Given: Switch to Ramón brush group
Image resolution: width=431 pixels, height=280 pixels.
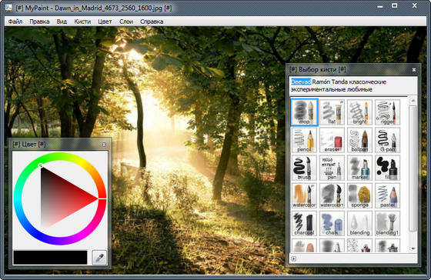Looking at the screenshot, I should pyautogui.click(x=321, y=82).
